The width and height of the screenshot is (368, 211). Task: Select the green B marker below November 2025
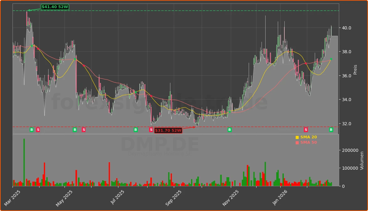pos(230,130)
